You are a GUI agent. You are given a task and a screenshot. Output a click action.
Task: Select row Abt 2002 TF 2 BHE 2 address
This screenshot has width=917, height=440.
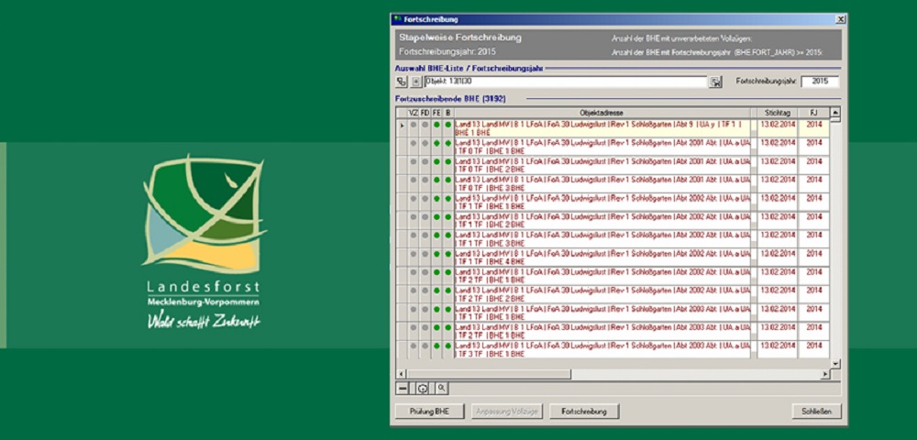tap(602, 294)
